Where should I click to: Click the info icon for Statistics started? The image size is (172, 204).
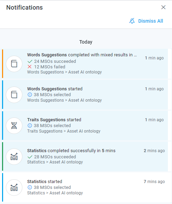coord(30,188)
